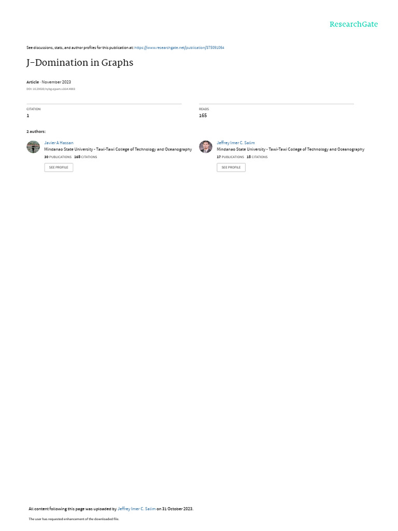
Task: Open the researchgate.net publication URL link
Action: tap(179, 48)
